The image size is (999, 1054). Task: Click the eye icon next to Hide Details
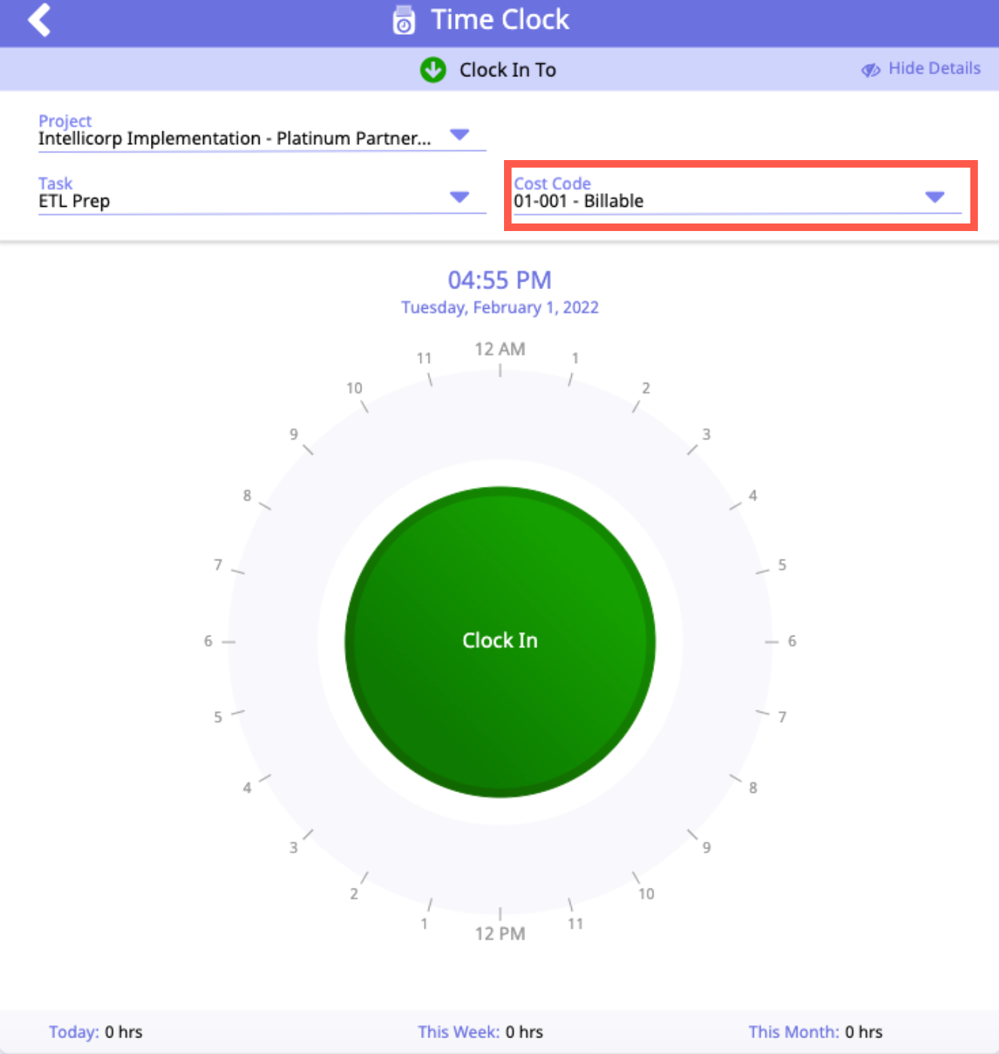[x=871, y=70]
